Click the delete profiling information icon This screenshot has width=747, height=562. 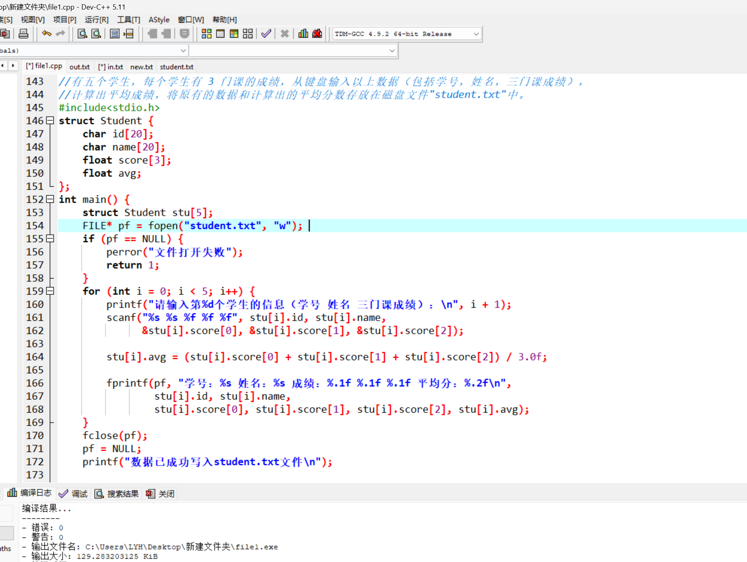point(317,34)
